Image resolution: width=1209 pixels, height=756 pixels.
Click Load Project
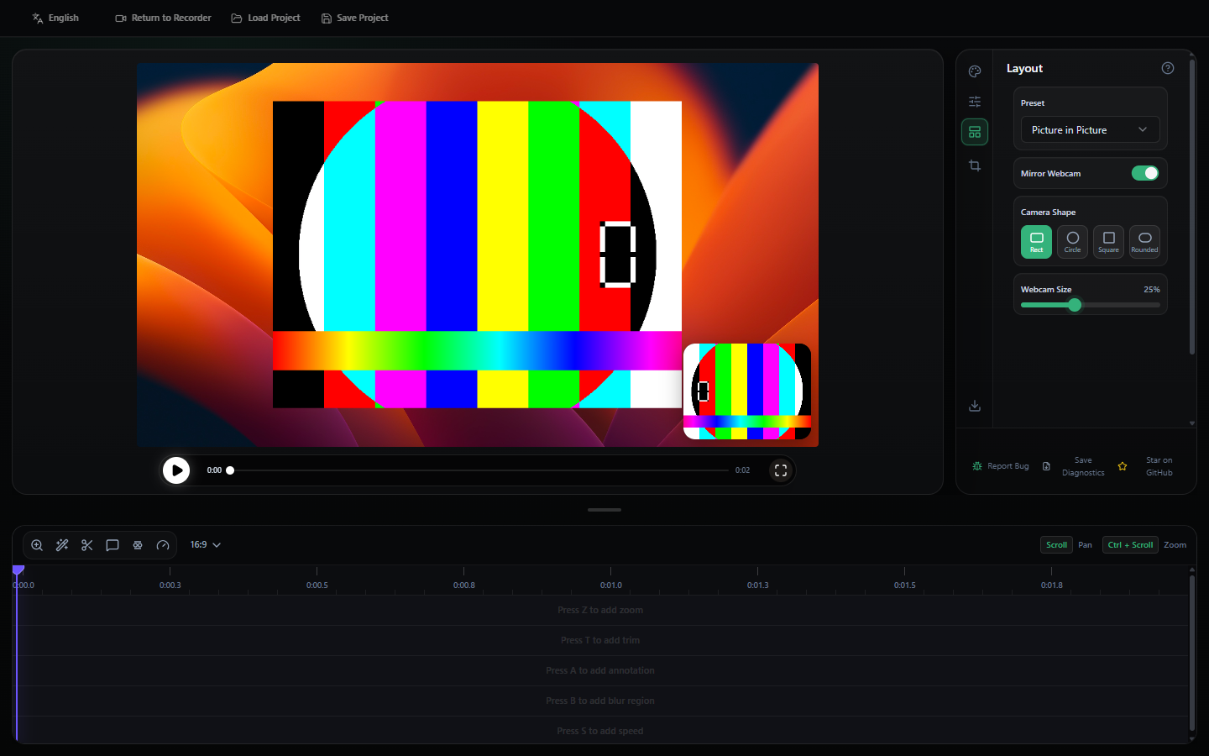265,18
